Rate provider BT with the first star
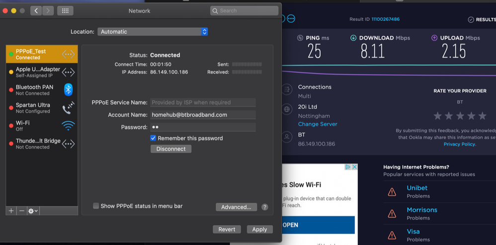 pyautogui.click(x=437, y=116)
